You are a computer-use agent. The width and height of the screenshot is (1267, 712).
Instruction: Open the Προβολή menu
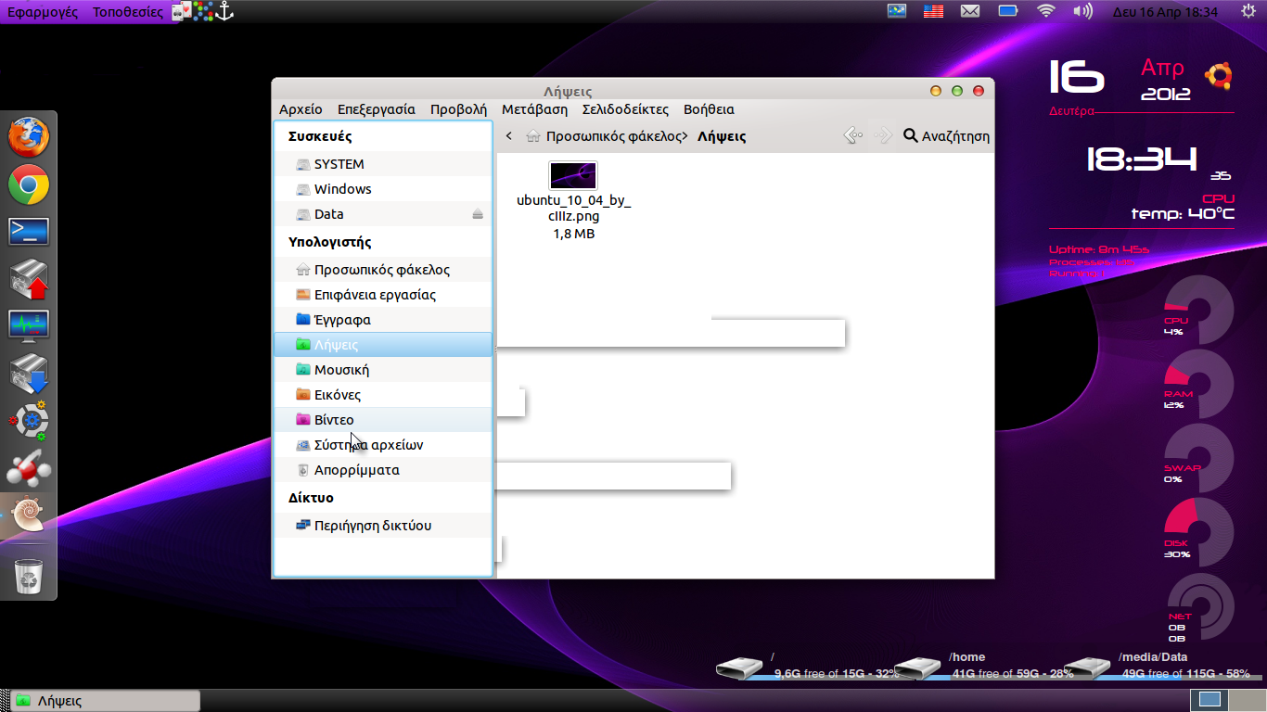tap(458, 109)
